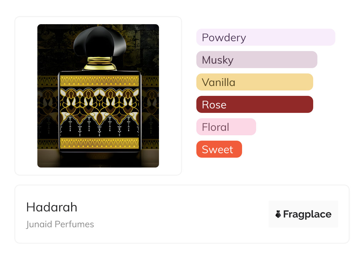Screen dimensions: 364x258
Task: Click the dark red Rose bar
Action: (x=254, y=105)
